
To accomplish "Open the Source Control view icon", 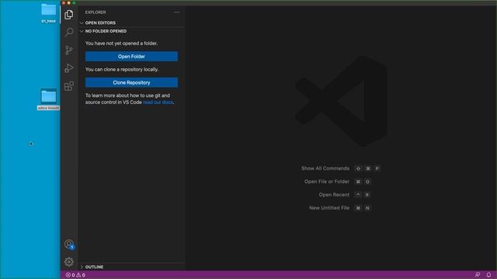I will coord(69,50).
